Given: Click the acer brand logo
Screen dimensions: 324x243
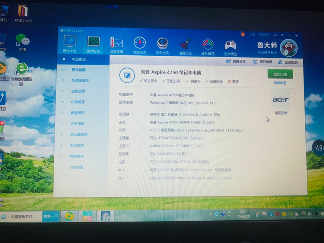Looking at the screenshot, I should 280,100.
